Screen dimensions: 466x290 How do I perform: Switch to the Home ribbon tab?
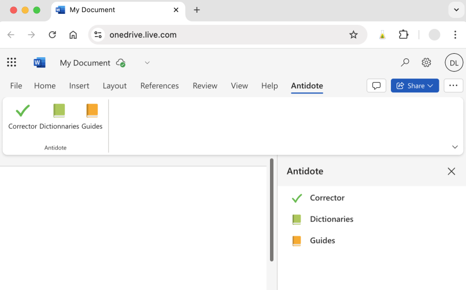[45, 85]
